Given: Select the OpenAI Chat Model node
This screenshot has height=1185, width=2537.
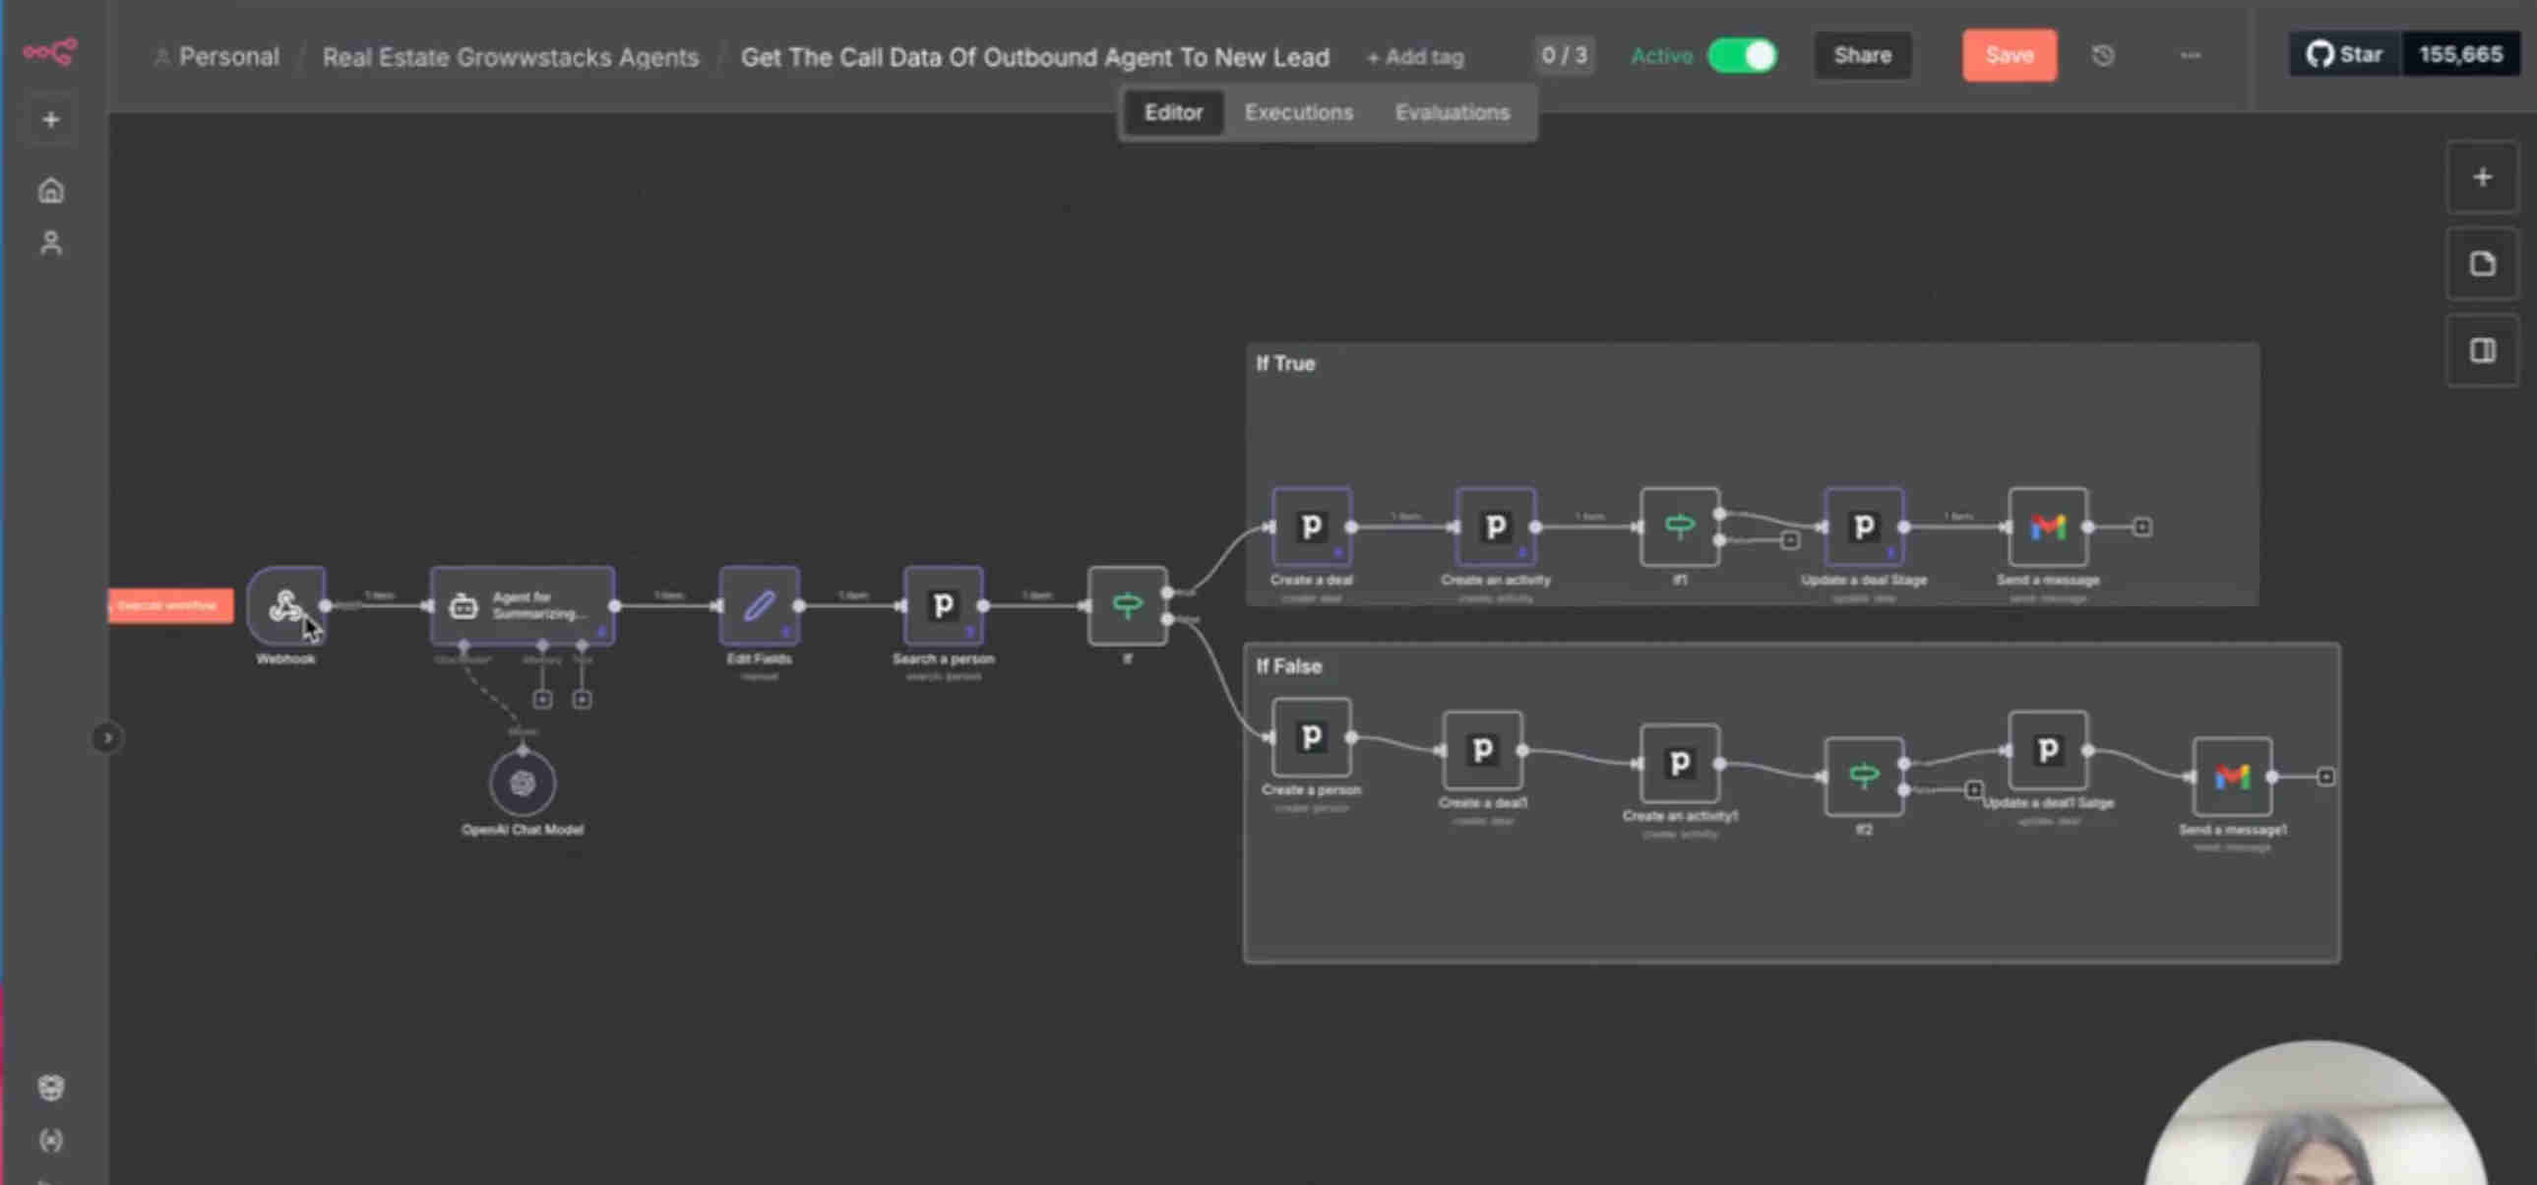Looking at the screenshot, I should click(x=522, y=784).
